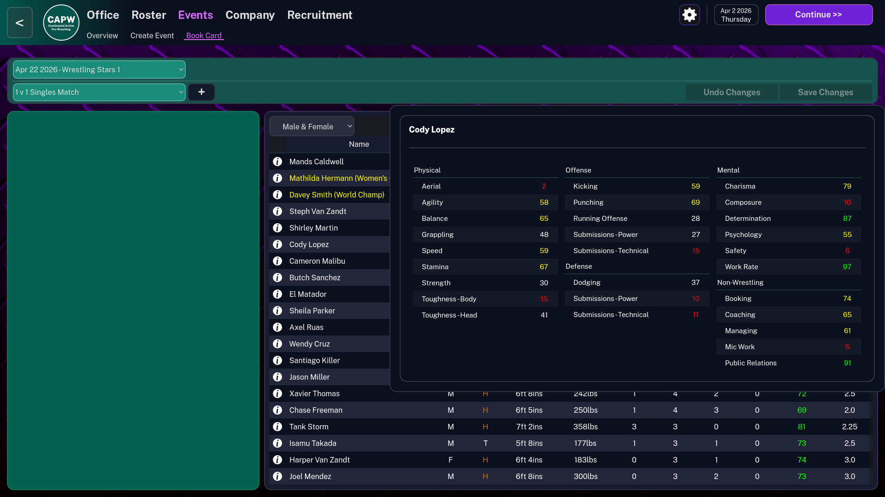Switch to the Roster menu
This screenshot has height=497, width=885.
148,15
